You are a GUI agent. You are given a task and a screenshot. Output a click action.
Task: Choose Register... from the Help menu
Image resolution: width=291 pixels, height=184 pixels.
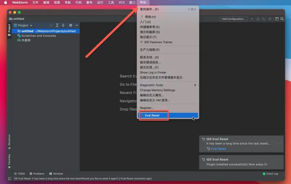click(x=147, y=108)
